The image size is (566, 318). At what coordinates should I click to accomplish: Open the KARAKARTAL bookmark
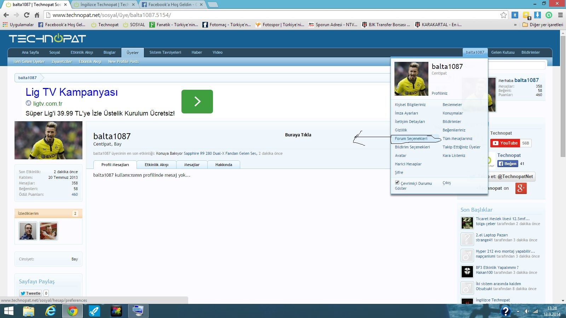click(438, 25)
